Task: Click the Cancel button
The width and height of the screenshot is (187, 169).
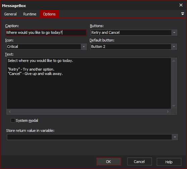Action: click(x=139, y=162)
